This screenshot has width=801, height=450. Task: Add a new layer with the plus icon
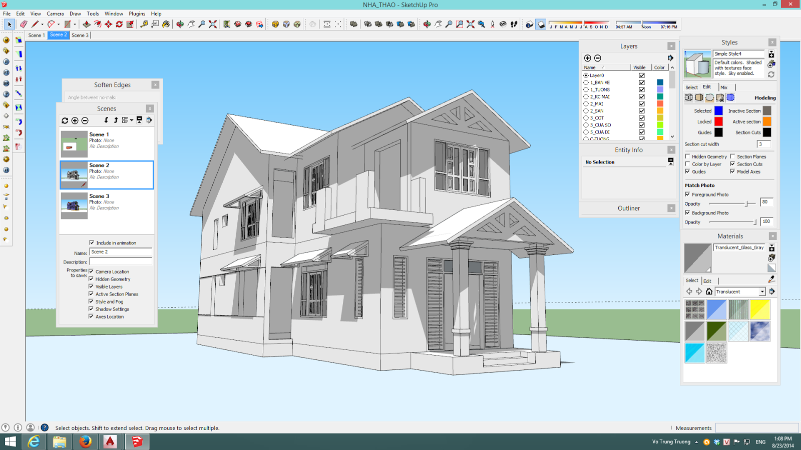click(x=588, y=58)
